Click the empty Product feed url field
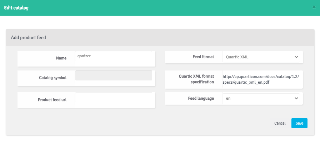Screen dimensions: 320x147 click(x=114, y=99)
